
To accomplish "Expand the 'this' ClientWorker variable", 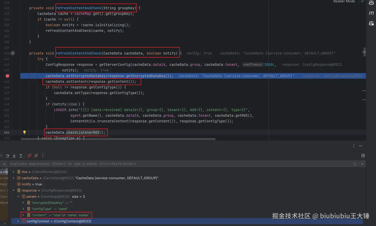I will [x=13, y=172].
